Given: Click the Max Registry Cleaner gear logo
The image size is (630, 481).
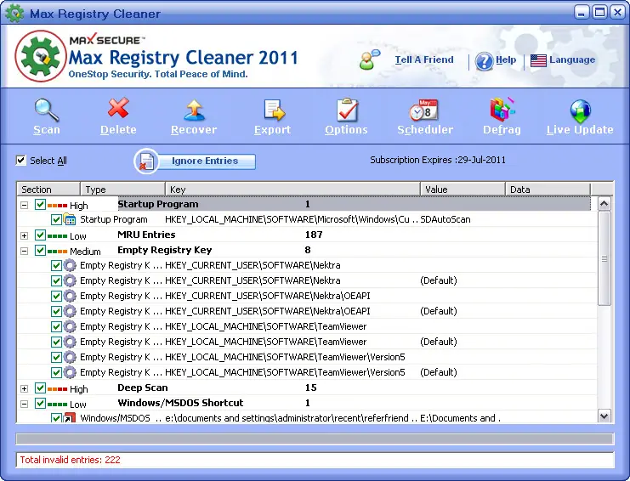Looking at the screenshot, I should [40, 56].
